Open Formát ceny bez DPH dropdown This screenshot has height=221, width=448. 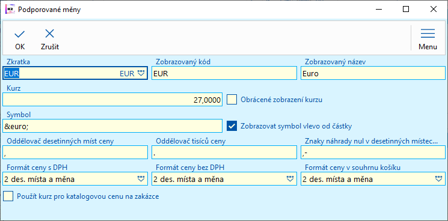click(x=290, y=179)
